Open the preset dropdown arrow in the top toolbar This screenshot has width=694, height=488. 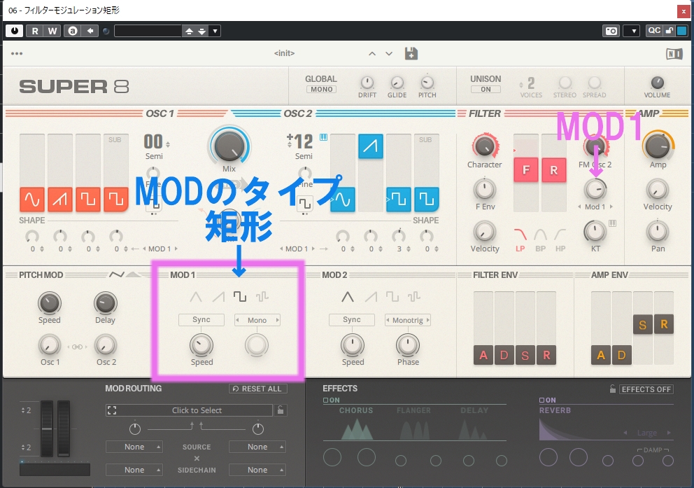tap(215, 31)
